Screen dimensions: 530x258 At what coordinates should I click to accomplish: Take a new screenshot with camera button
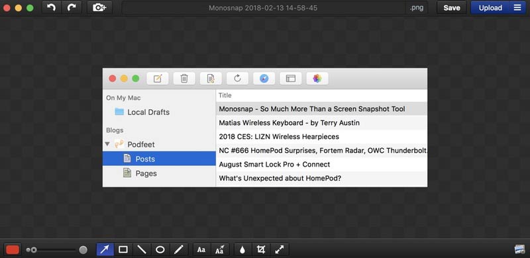pos(99,7)
